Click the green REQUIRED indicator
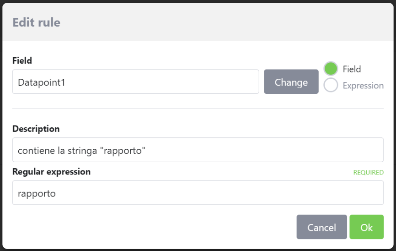Viewport: 396px width, 251px height. click(x=368, y=173)
